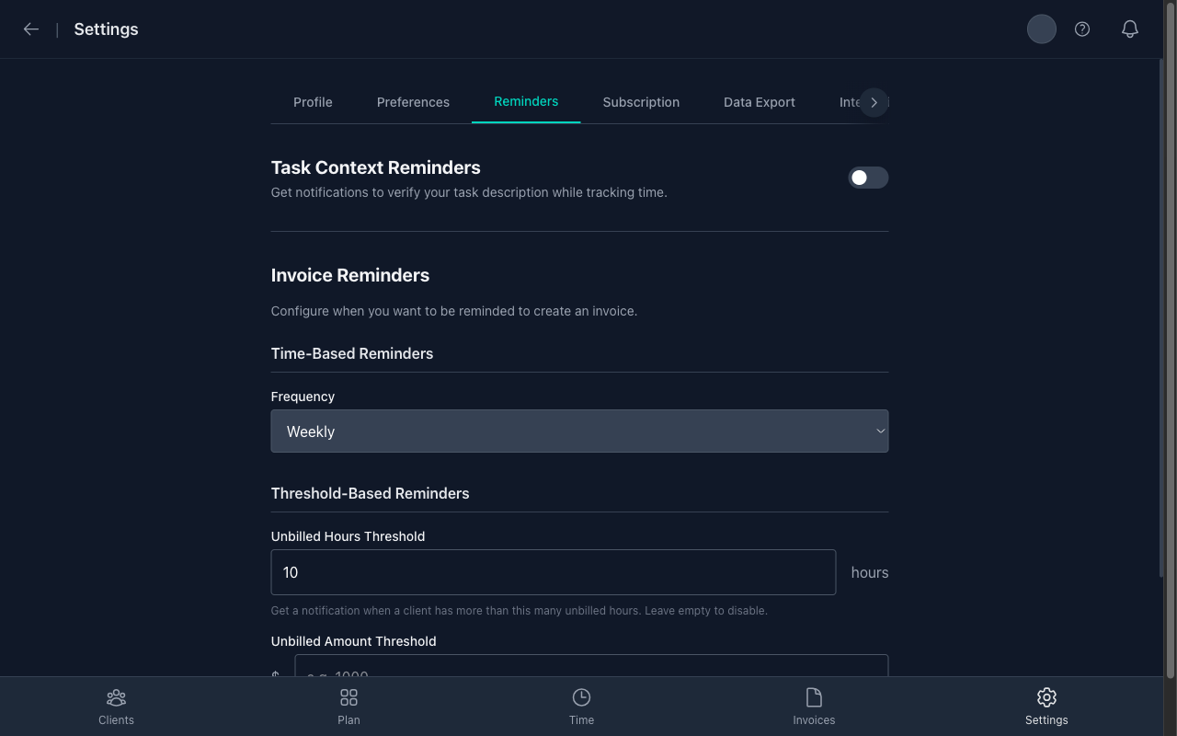Screen dimensions: 1177x736
Task: Click the Frequency dropdown chevron arrow
Action: (880, 431)
